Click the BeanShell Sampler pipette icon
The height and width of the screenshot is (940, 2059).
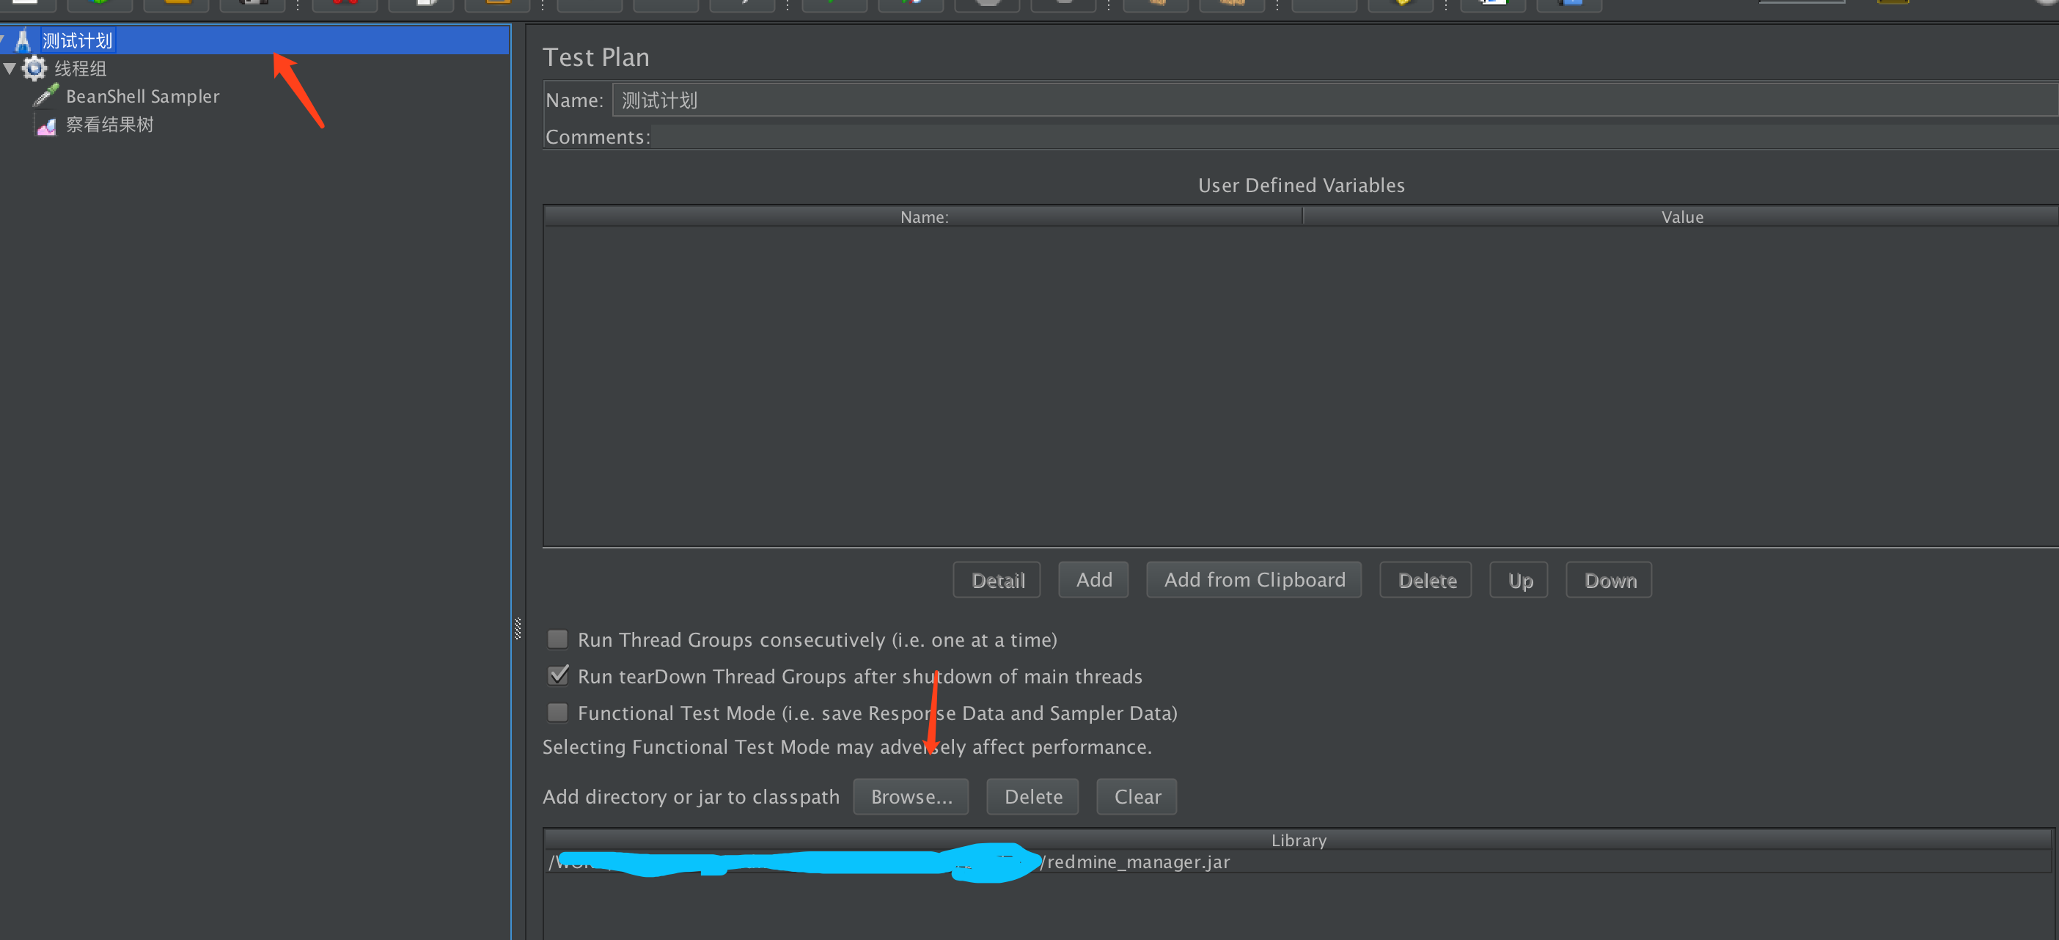[45, 96]
